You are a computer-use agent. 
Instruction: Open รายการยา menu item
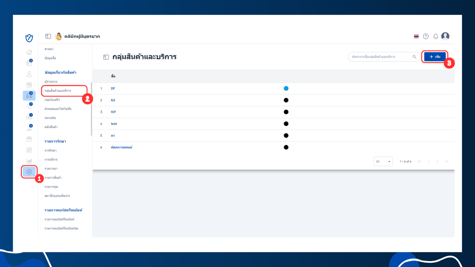(51, 169)
